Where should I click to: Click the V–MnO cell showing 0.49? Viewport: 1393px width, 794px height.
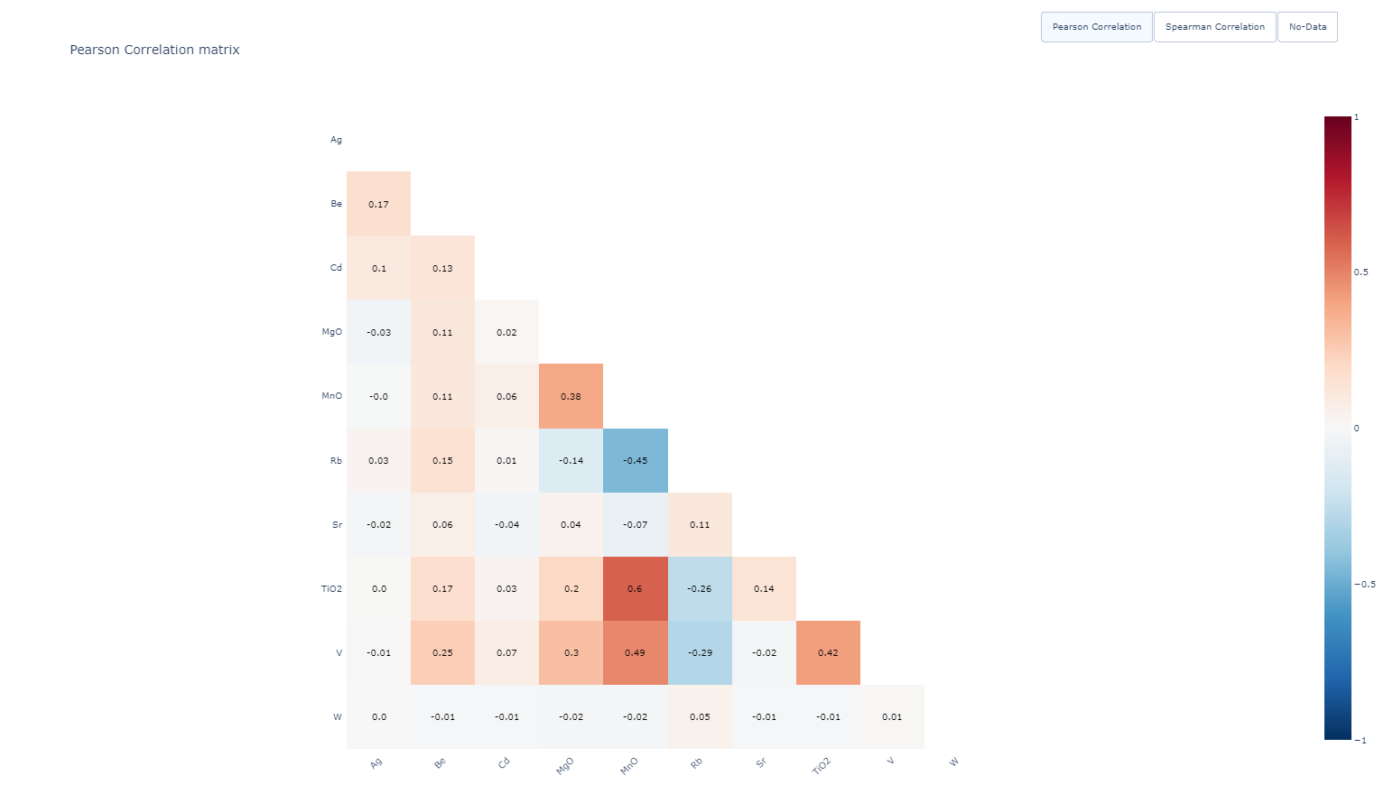tap(636, 652)
